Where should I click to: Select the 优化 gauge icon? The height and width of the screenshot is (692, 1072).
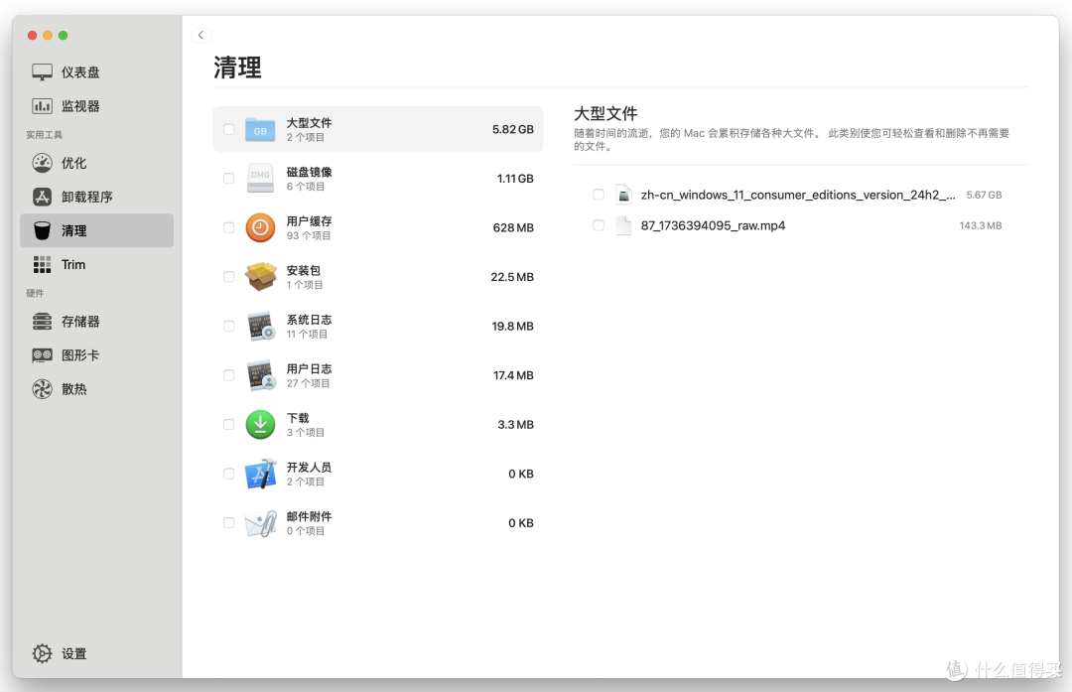pyautogui.click(x=42, y=163)
